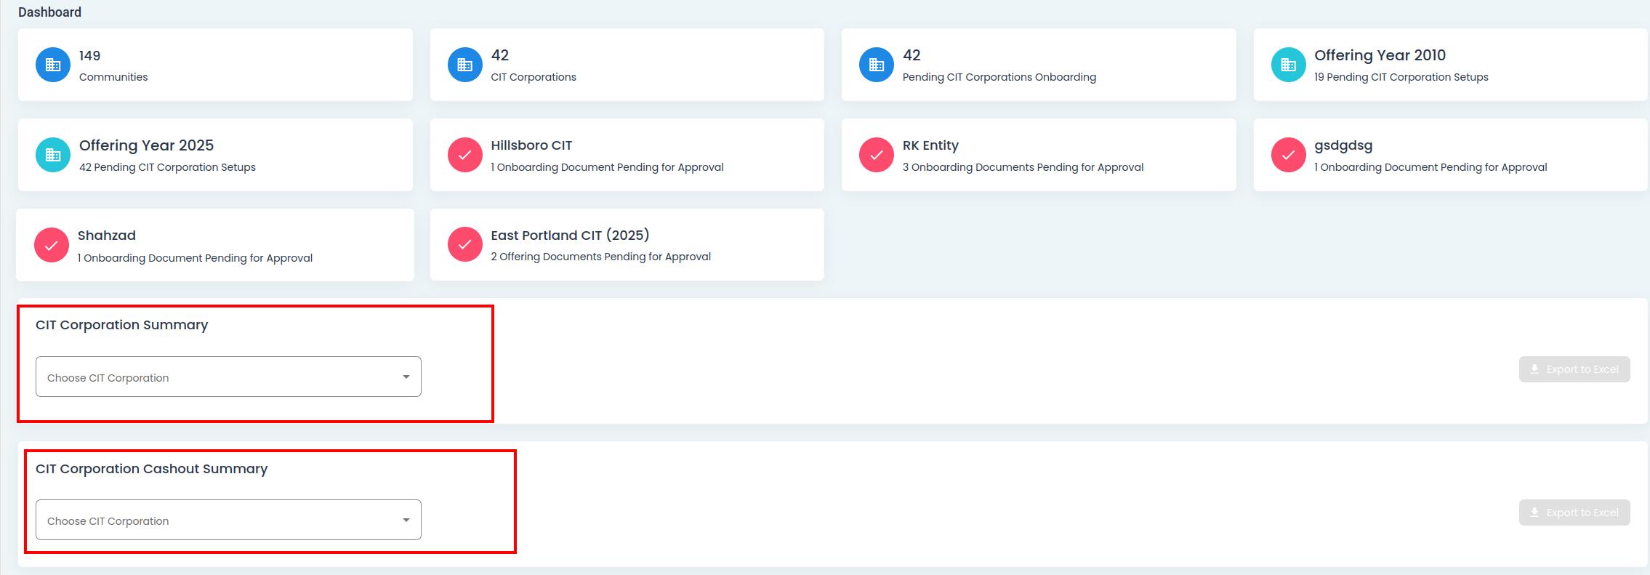This screenshot has height=575, width=1650.
Task: Click the Pending CIT Corporations Onboarding icon
Action: (876, 65)
